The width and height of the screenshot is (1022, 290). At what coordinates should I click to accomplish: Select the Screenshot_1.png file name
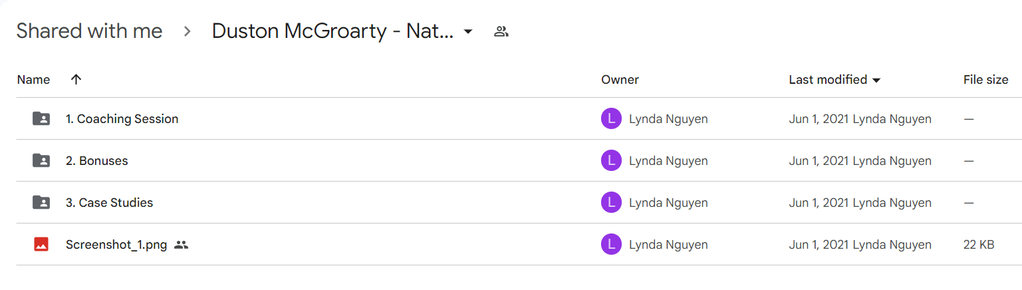(116, 245)
